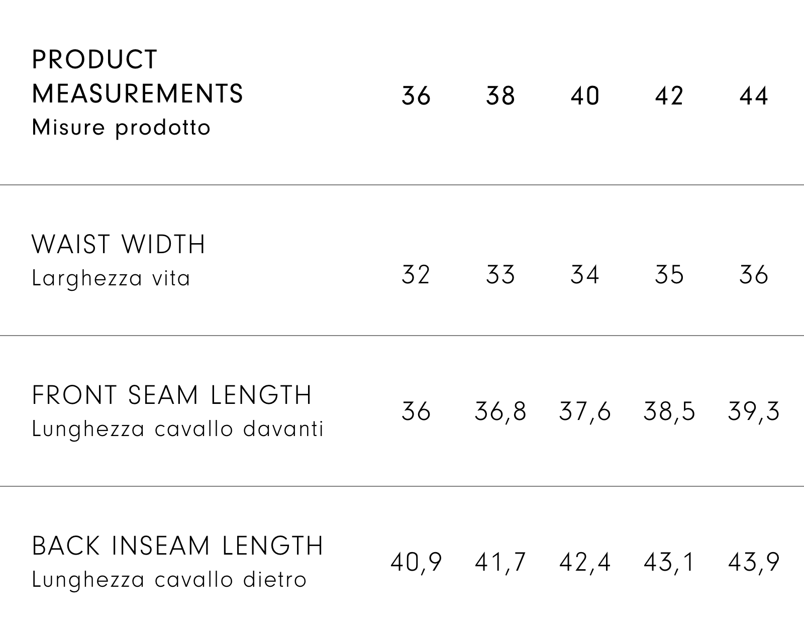Select size 42 column header
This screenshot has height=639, width=804.
tap(669, 95)
